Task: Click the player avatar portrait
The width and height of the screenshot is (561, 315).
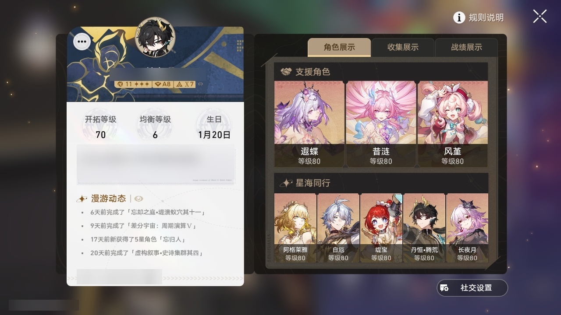Action: pyautogui.click(x=156, y=37)
